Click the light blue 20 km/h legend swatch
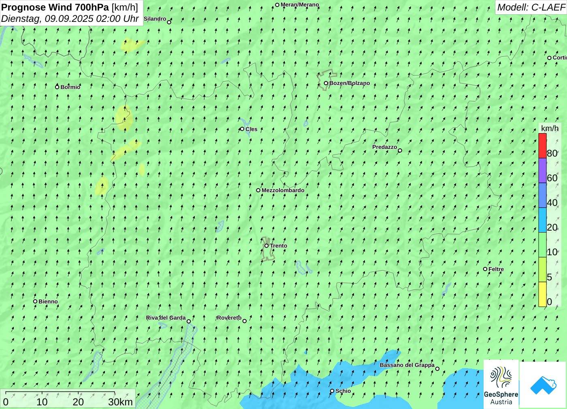 click(542, 220)
